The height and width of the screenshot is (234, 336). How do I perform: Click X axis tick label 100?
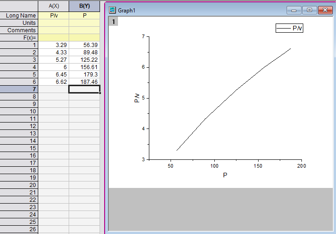pos(214,166)
